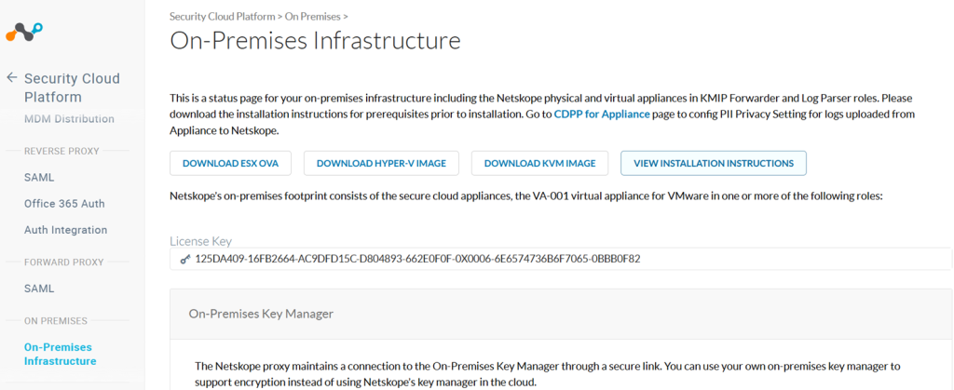Click the key icon in License Key field
This screenshot has width=954, height=390.
(185, 259)
